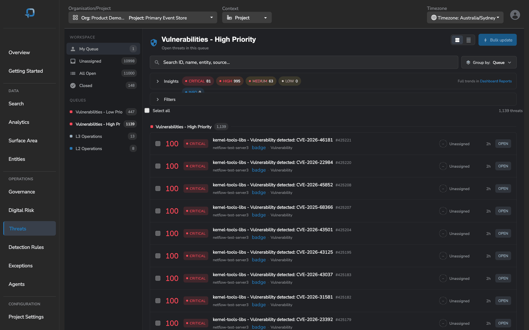The height and width of the screenshot is (330, 529).
Task: Filter by LOW 0 severity chip
Action: click(290, 81)
